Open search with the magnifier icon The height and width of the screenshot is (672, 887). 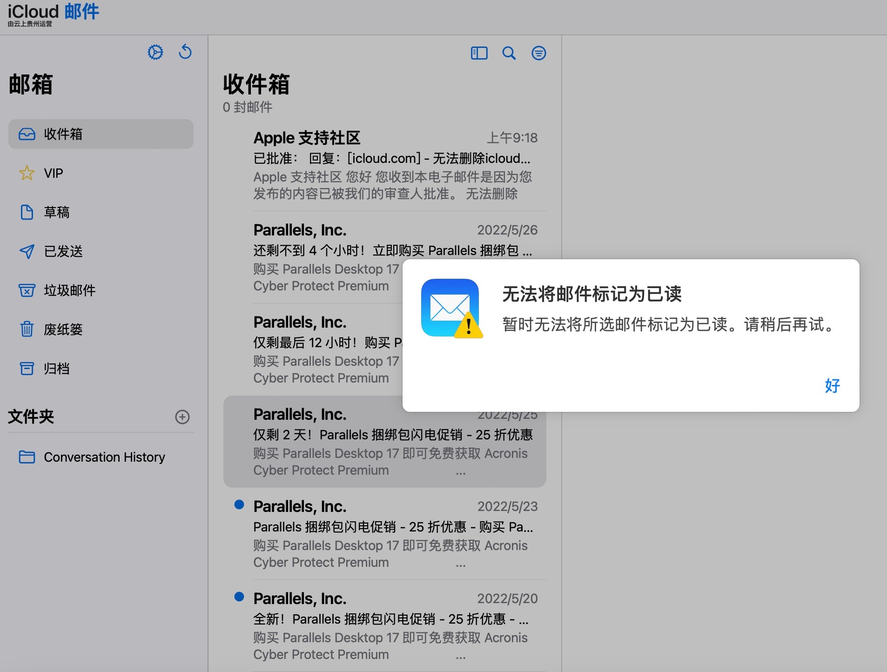509,53
